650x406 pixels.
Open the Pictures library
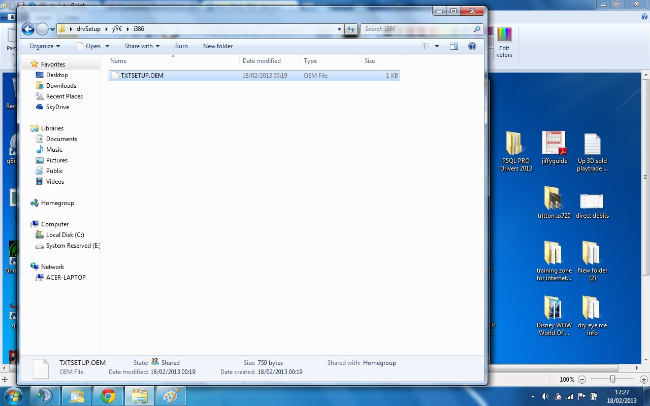click(x=57, y=160)
